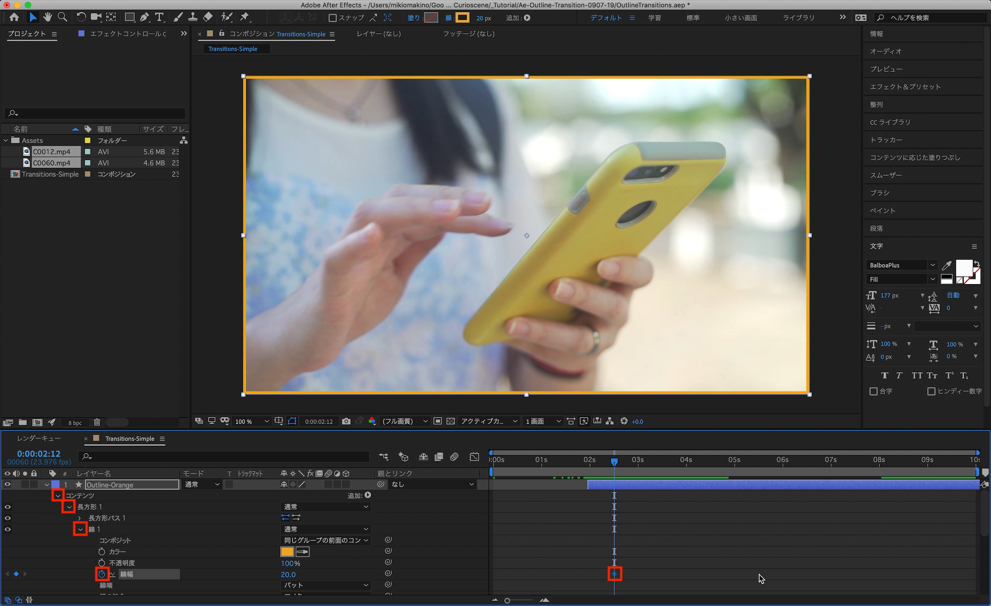Toggle the 線幅 stopwatch icon
Image resolution: width=991 pixels, height=606 pixels.
[x=102, y=574]
